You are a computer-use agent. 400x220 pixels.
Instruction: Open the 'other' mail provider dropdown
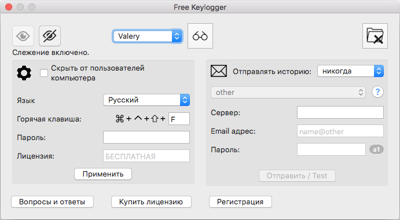point(288,93)
